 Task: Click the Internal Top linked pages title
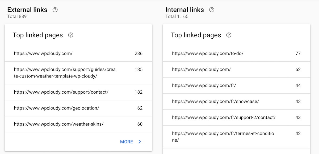point(196,35)
